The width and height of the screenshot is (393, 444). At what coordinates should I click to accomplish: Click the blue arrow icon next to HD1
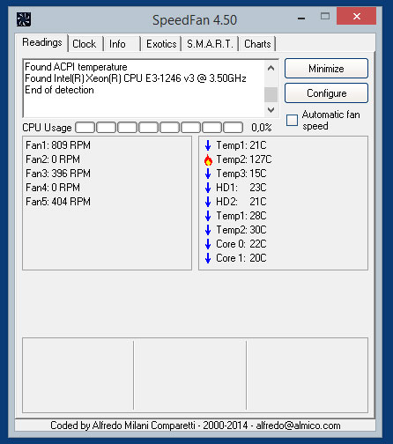point(208,188)
